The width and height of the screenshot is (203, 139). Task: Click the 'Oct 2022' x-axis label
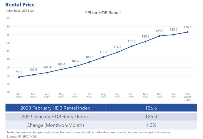pos(131,95)
